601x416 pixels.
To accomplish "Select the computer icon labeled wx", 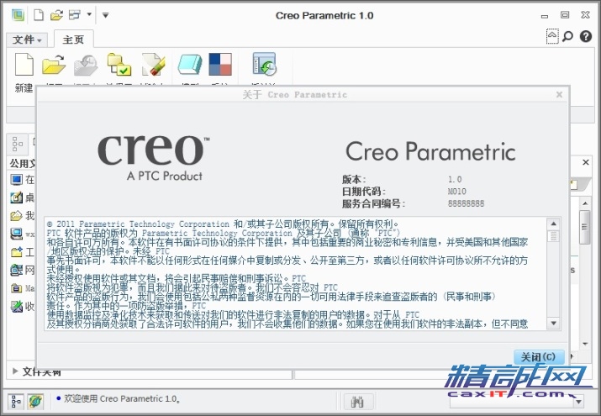I will [17, 234].
